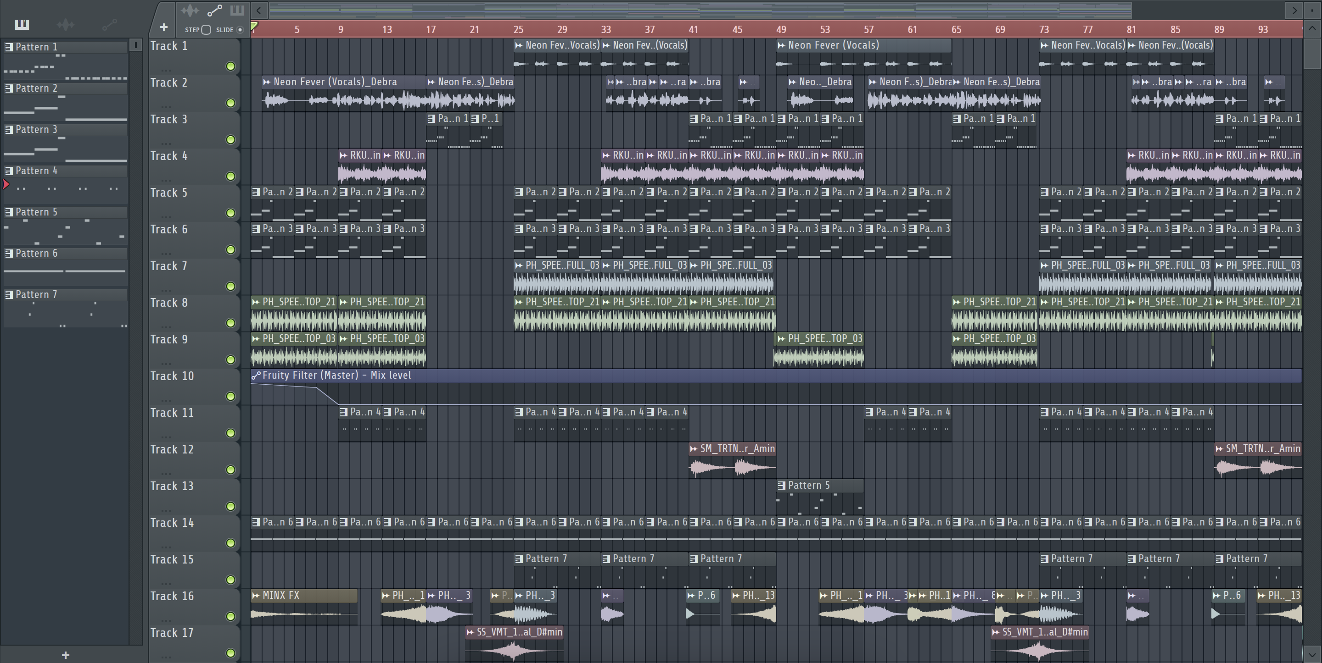
Task: Click the plus button above Track 1
Action: point(163,27)
